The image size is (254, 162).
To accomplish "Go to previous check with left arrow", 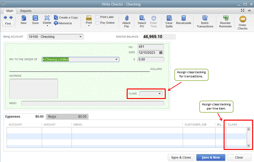I will pyautogui.click(x=5, y=18).
